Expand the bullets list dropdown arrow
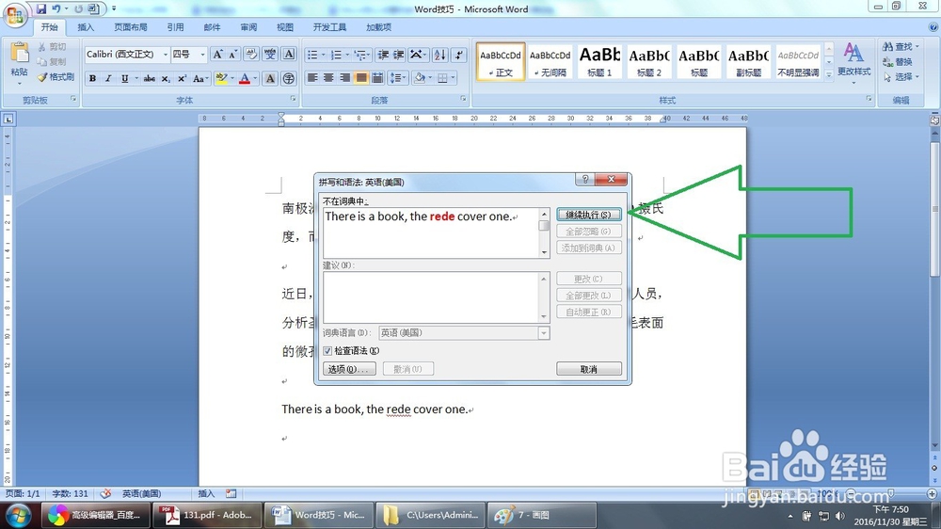The image size is (941, 529). [x=324, y=55]
